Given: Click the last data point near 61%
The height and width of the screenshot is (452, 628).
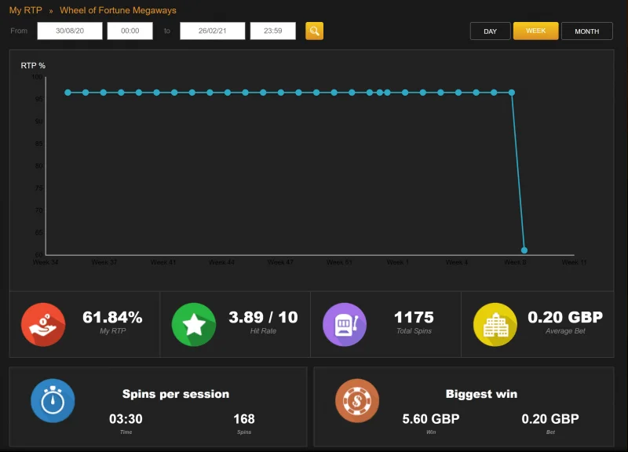Looking at the screenshot, I should pyautogui.click(x=524, y=250).
